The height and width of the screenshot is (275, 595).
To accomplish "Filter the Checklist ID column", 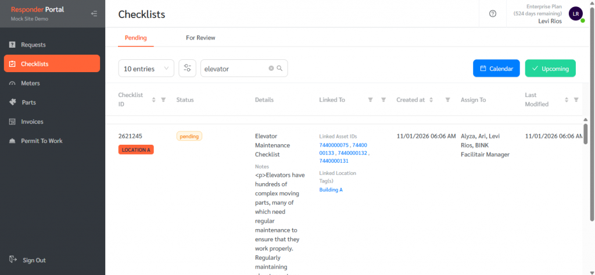I will point(163,100).
